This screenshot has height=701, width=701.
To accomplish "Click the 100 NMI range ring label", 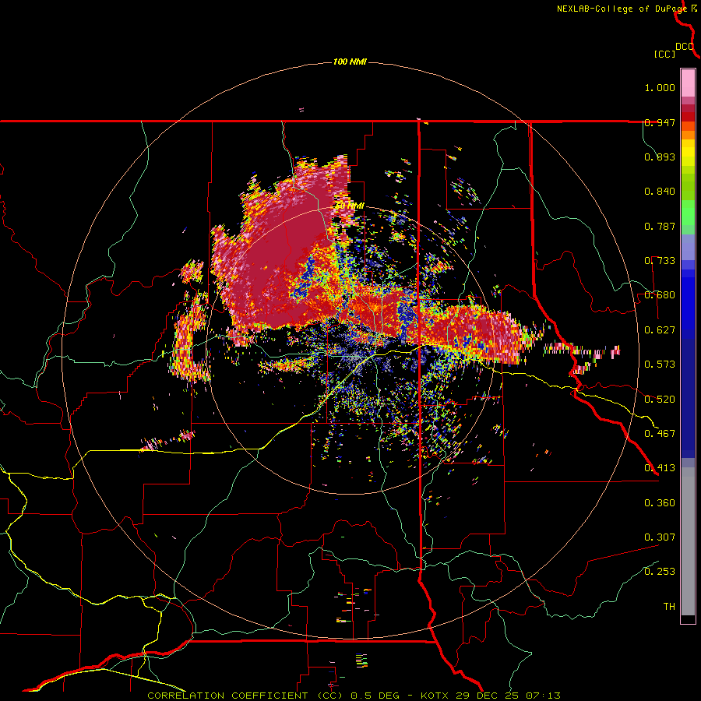I will (350, 62).
